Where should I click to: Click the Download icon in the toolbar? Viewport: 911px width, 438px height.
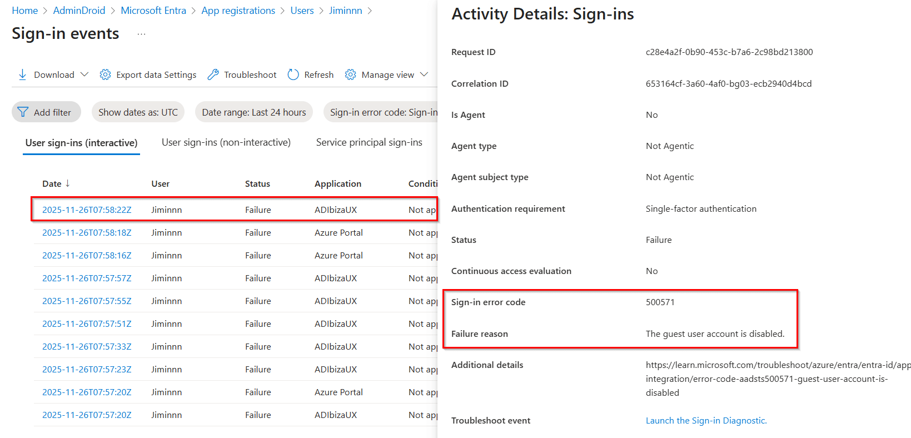coord(22,74)
